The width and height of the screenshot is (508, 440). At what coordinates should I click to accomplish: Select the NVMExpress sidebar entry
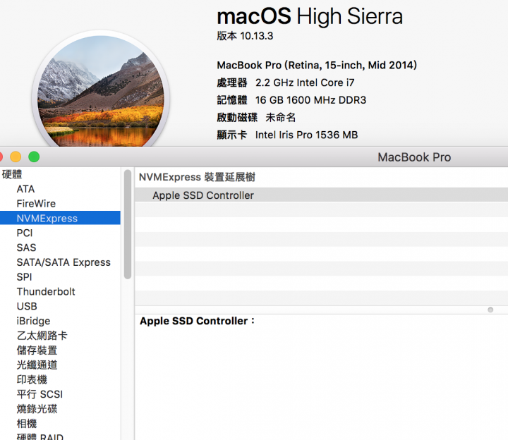(60, 218)
